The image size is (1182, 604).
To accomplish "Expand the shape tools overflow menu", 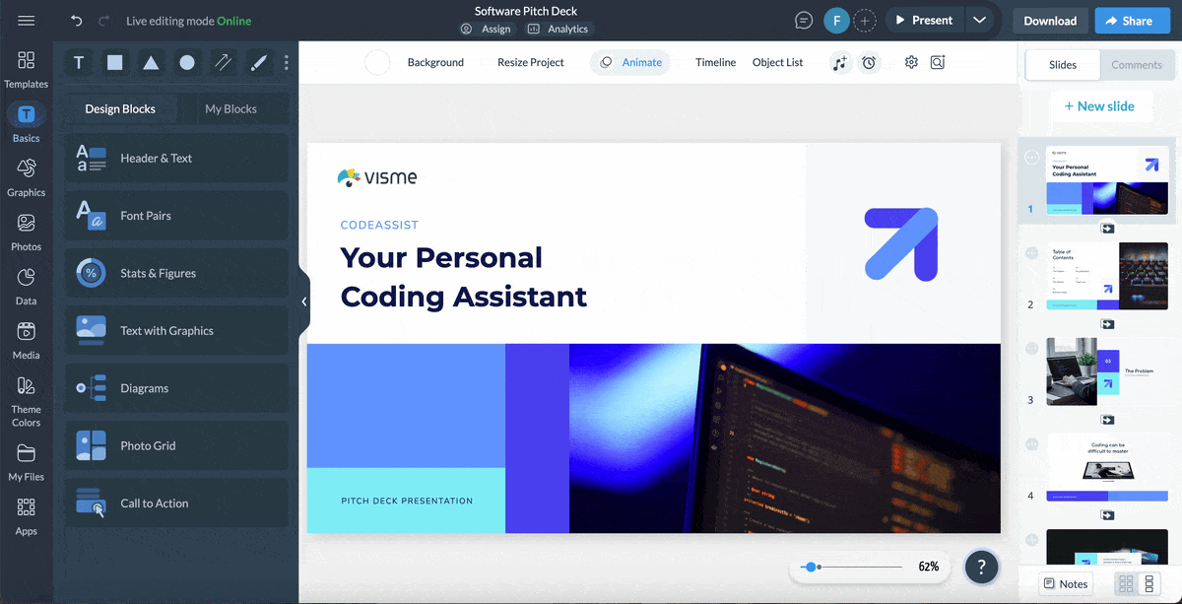I will pos(286,62).
